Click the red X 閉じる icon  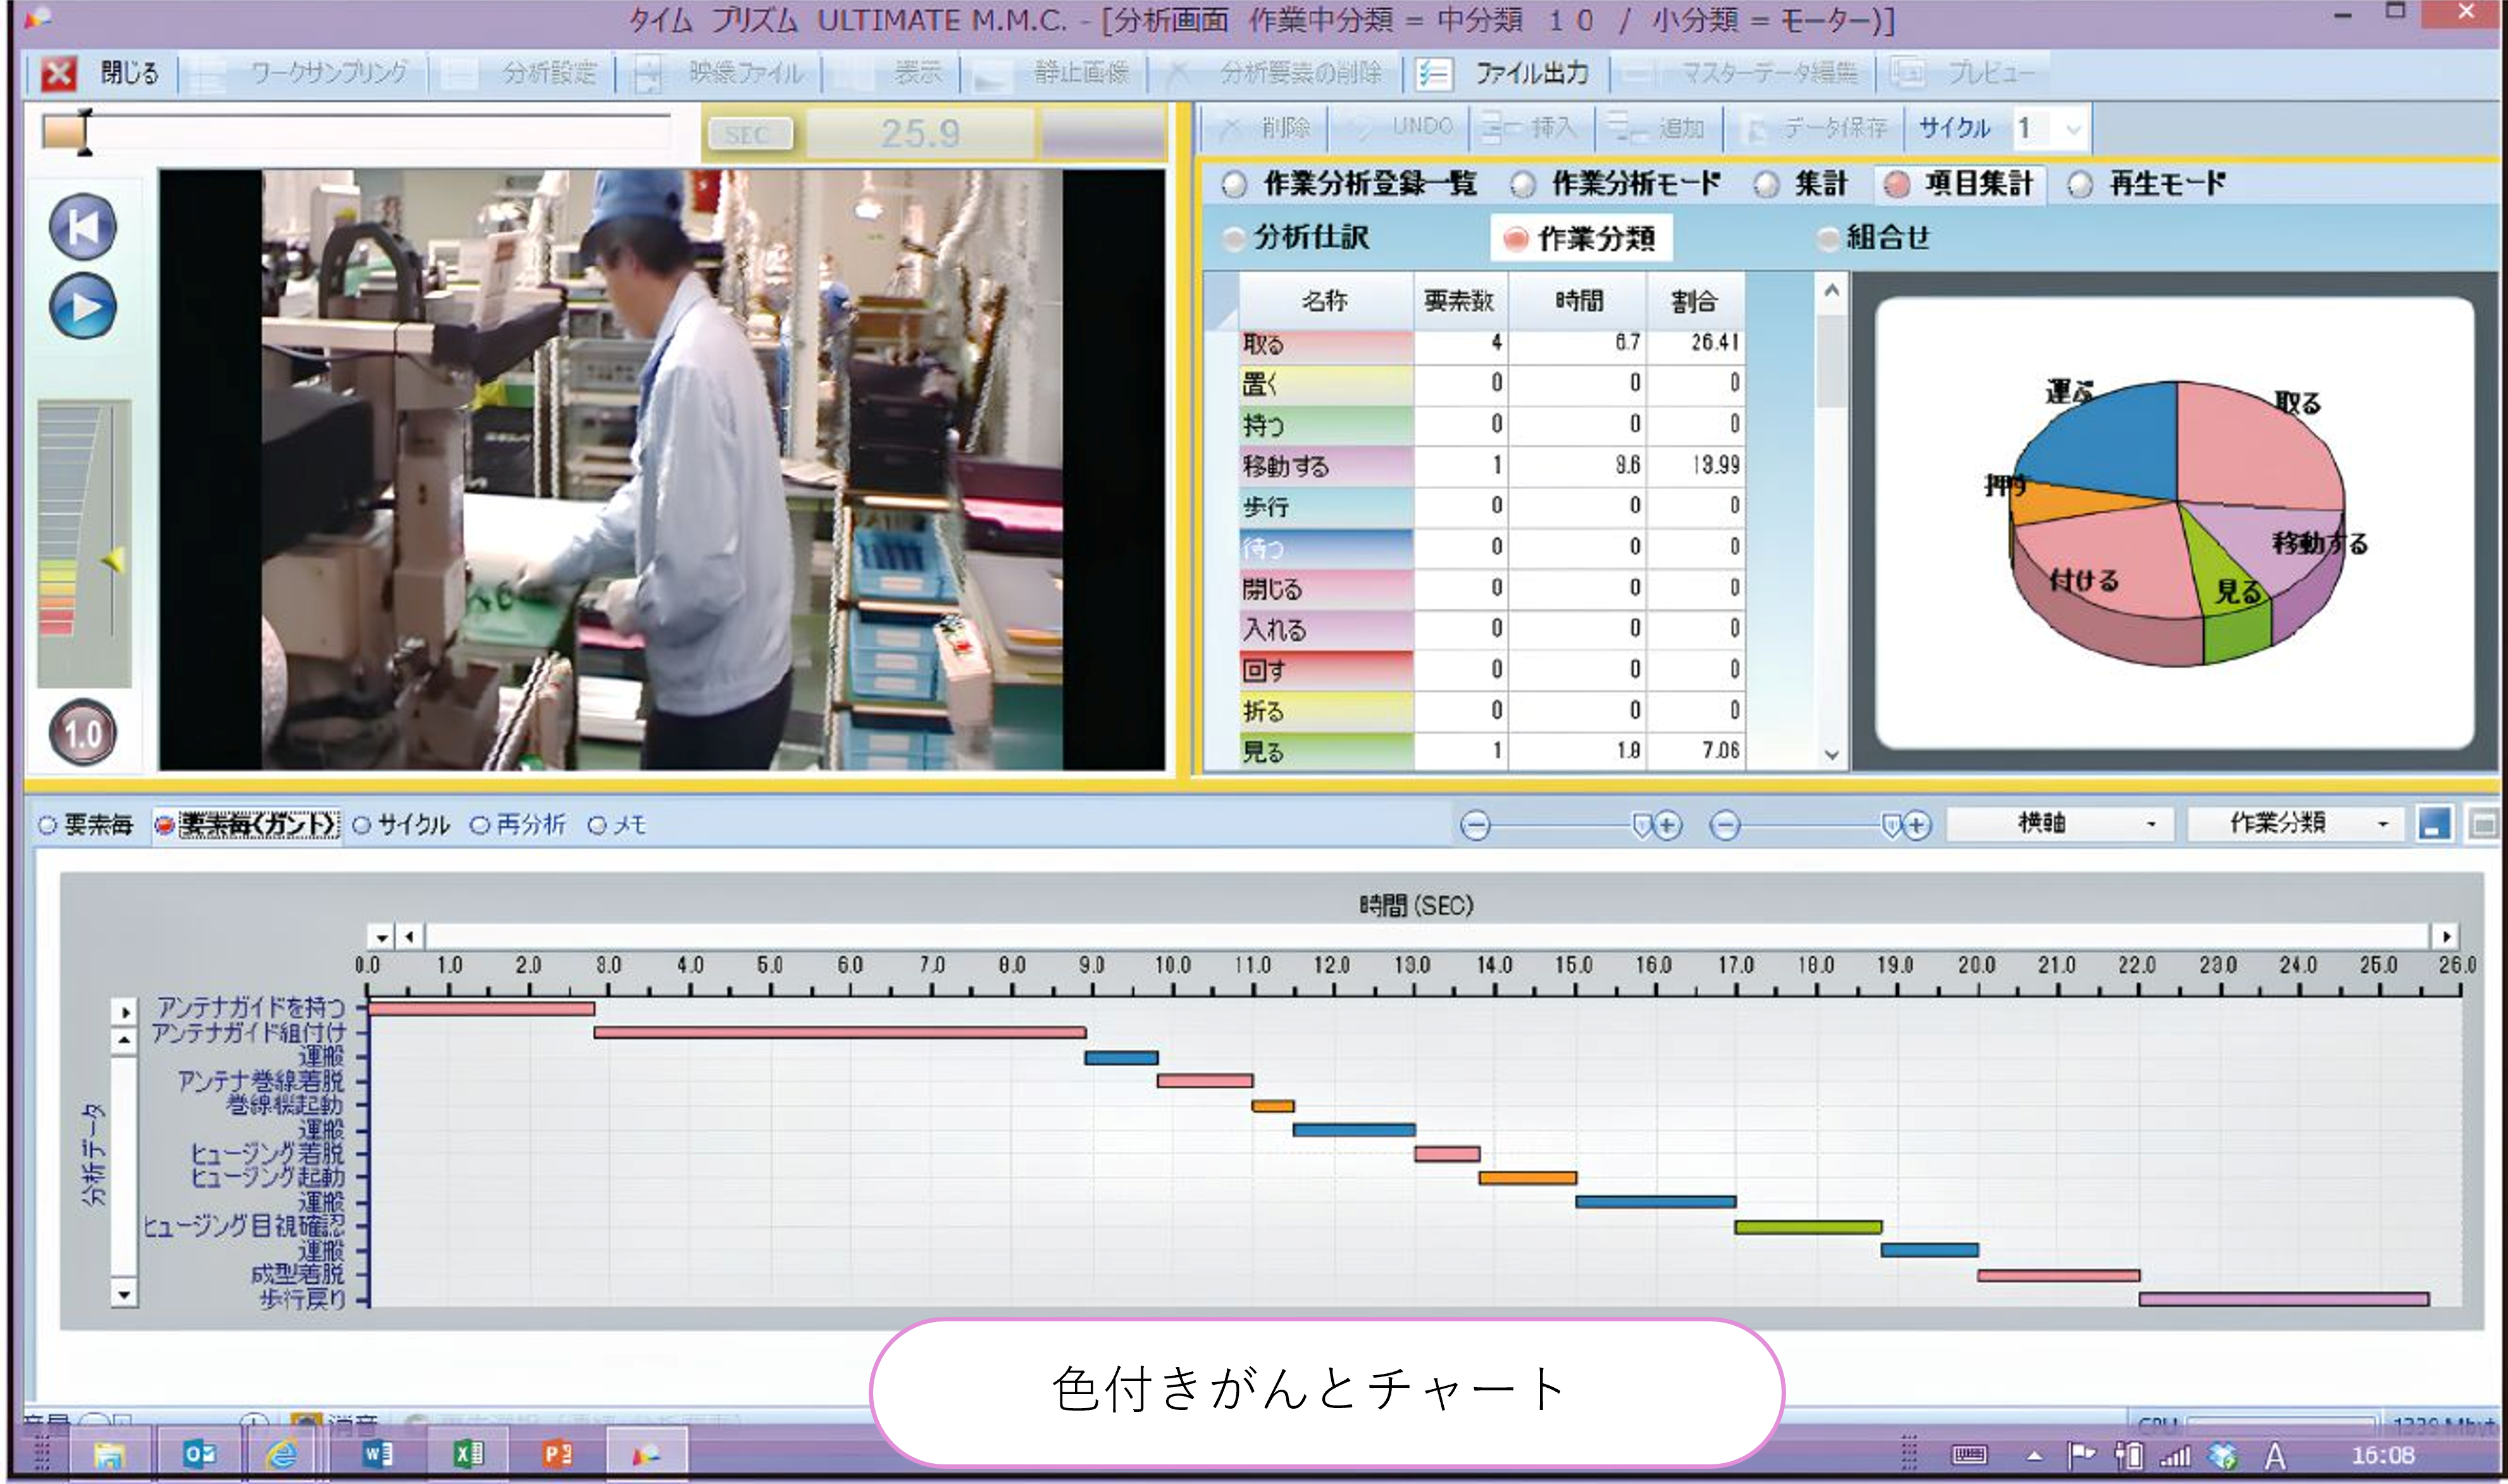[58, 73]
